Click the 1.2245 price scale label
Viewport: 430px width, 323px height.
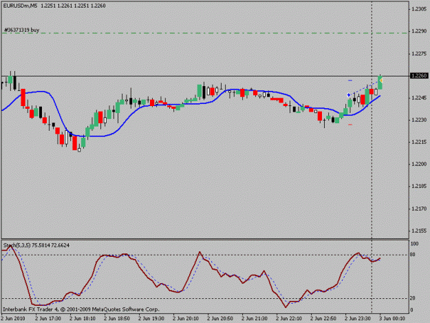pos(419,98)
